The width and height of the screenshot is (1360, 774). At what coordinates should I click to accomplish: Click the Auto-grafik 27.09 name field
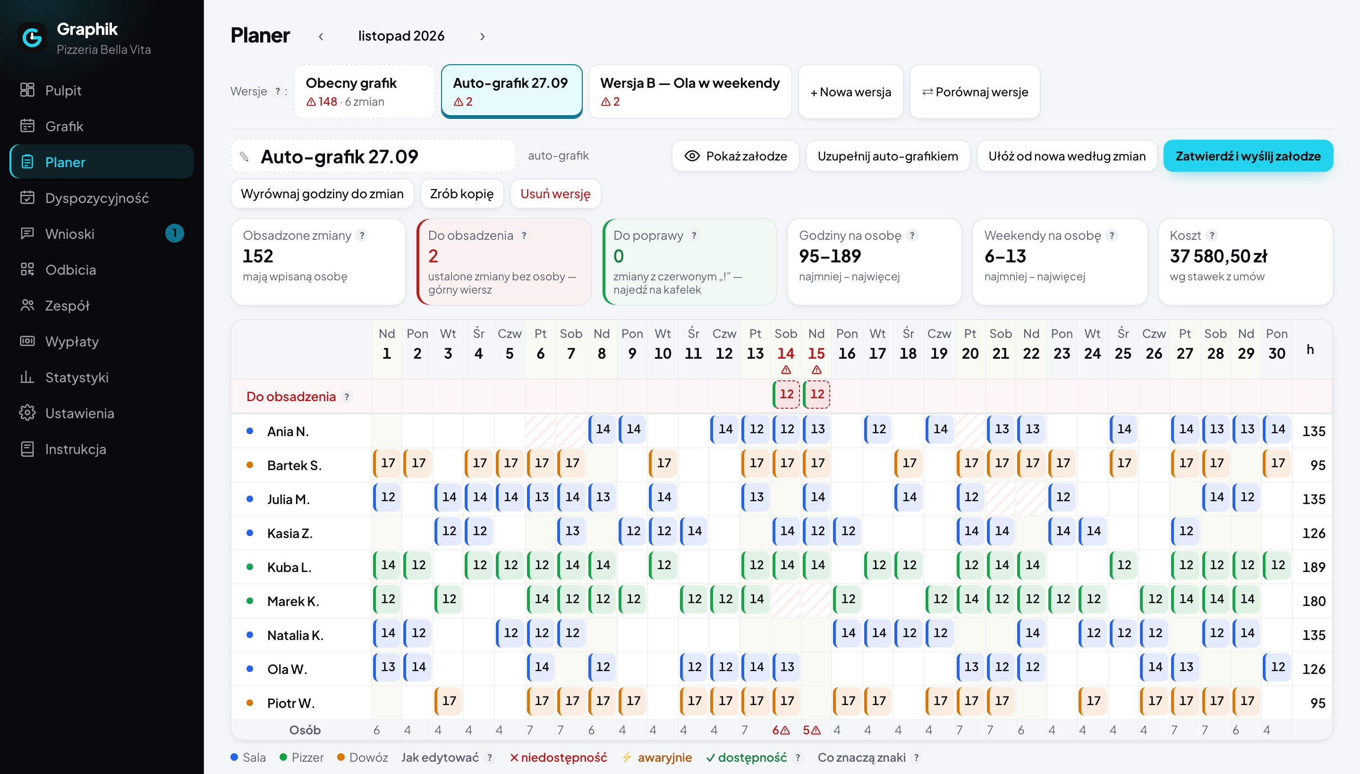[x=374, y=156]
